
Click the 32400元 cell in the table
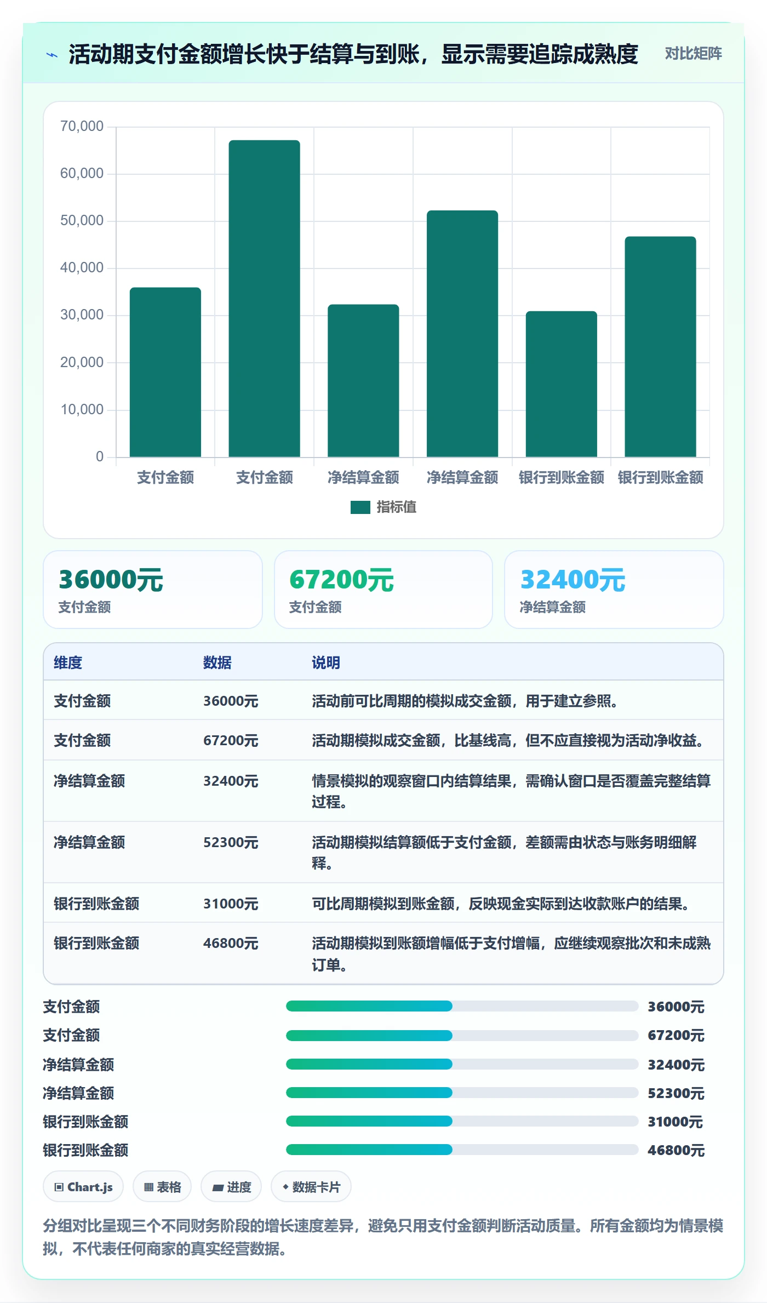[231, 781]
